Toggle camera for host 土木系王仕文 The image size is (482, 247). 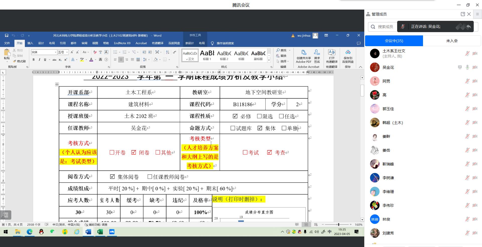(x=475, y=53)
